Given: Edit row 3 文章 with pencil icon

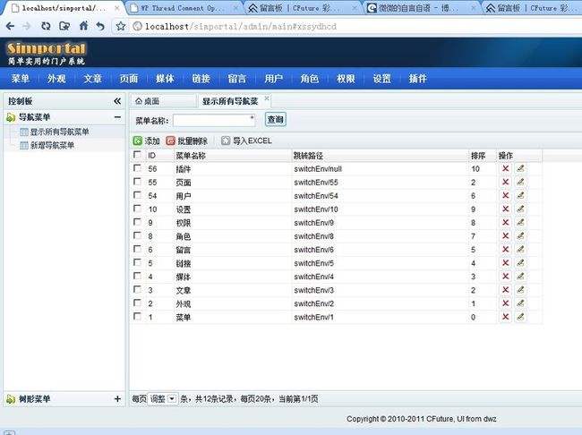Looking at the screenshot, I should tap(520, 290).
